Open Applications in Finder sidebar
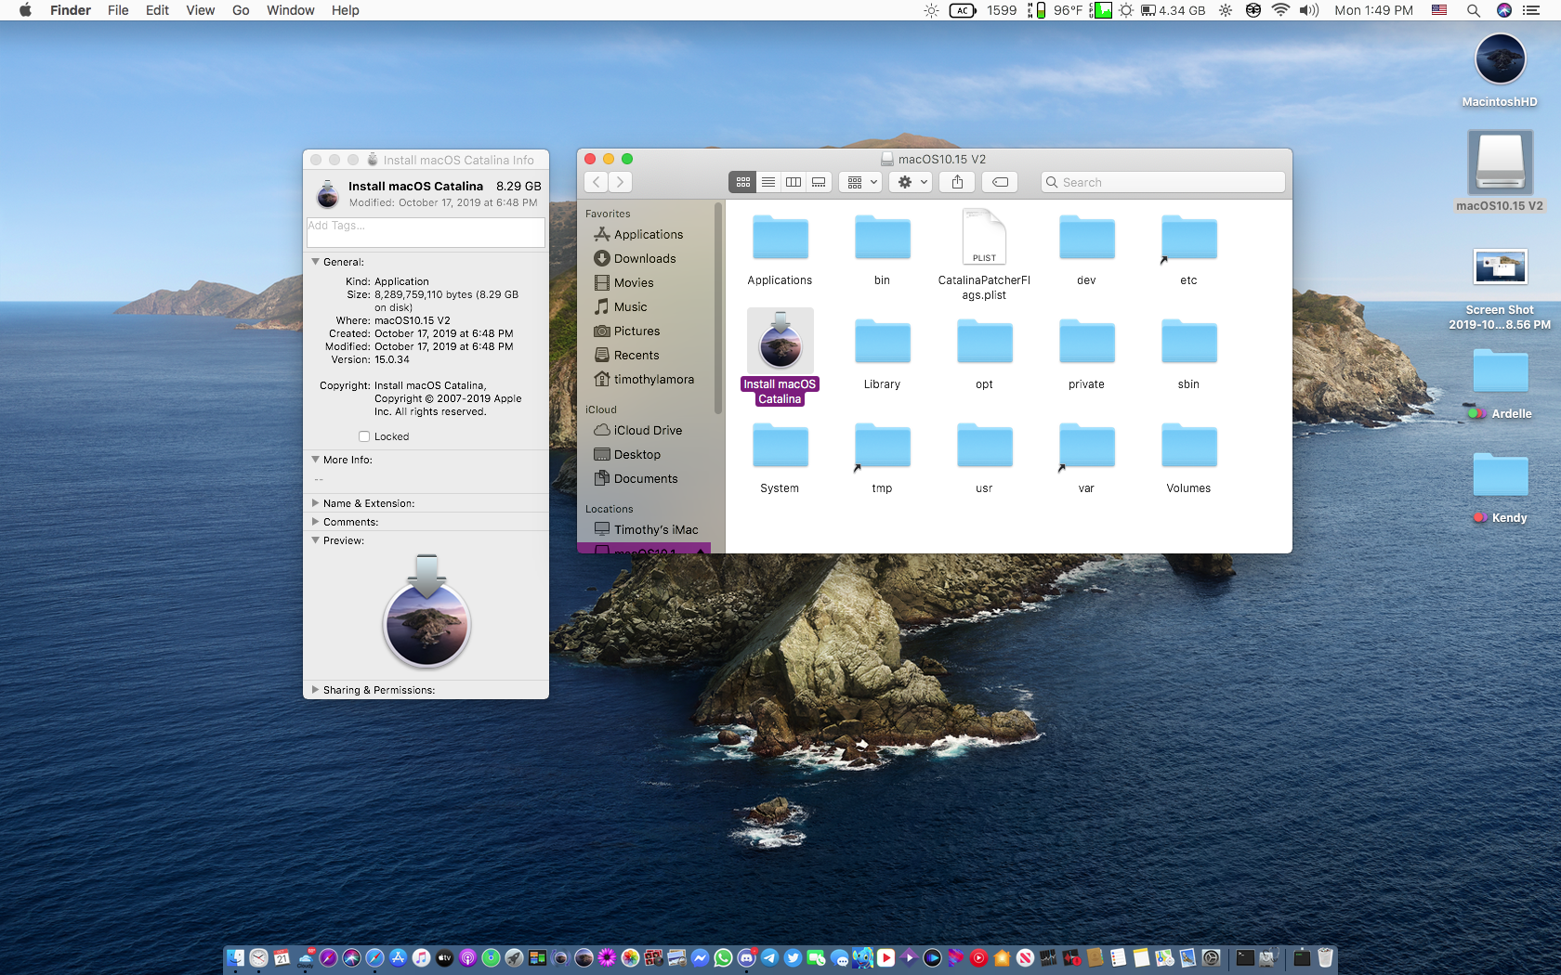 tap(649, 235)
